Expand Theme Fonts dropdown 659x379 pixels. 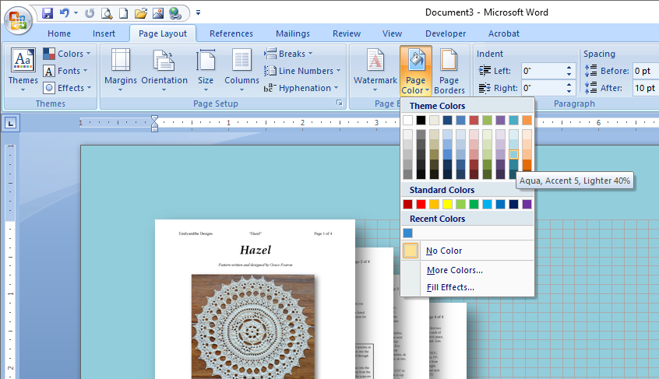[x=65, y=71]
